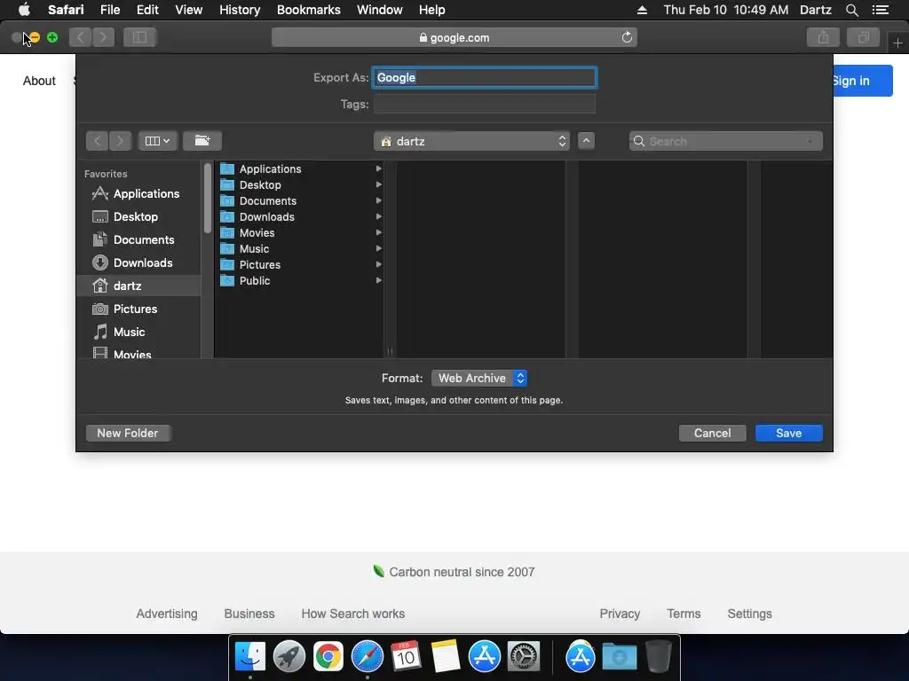This screenshot has width=909, height=681.
Task: Open Notification Center list icon
Action: pos(880,10)
